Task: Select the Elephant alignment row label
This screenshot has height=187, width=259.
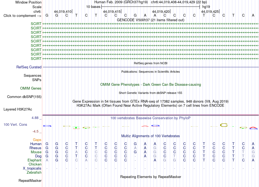Action: (x=34, y=160)
